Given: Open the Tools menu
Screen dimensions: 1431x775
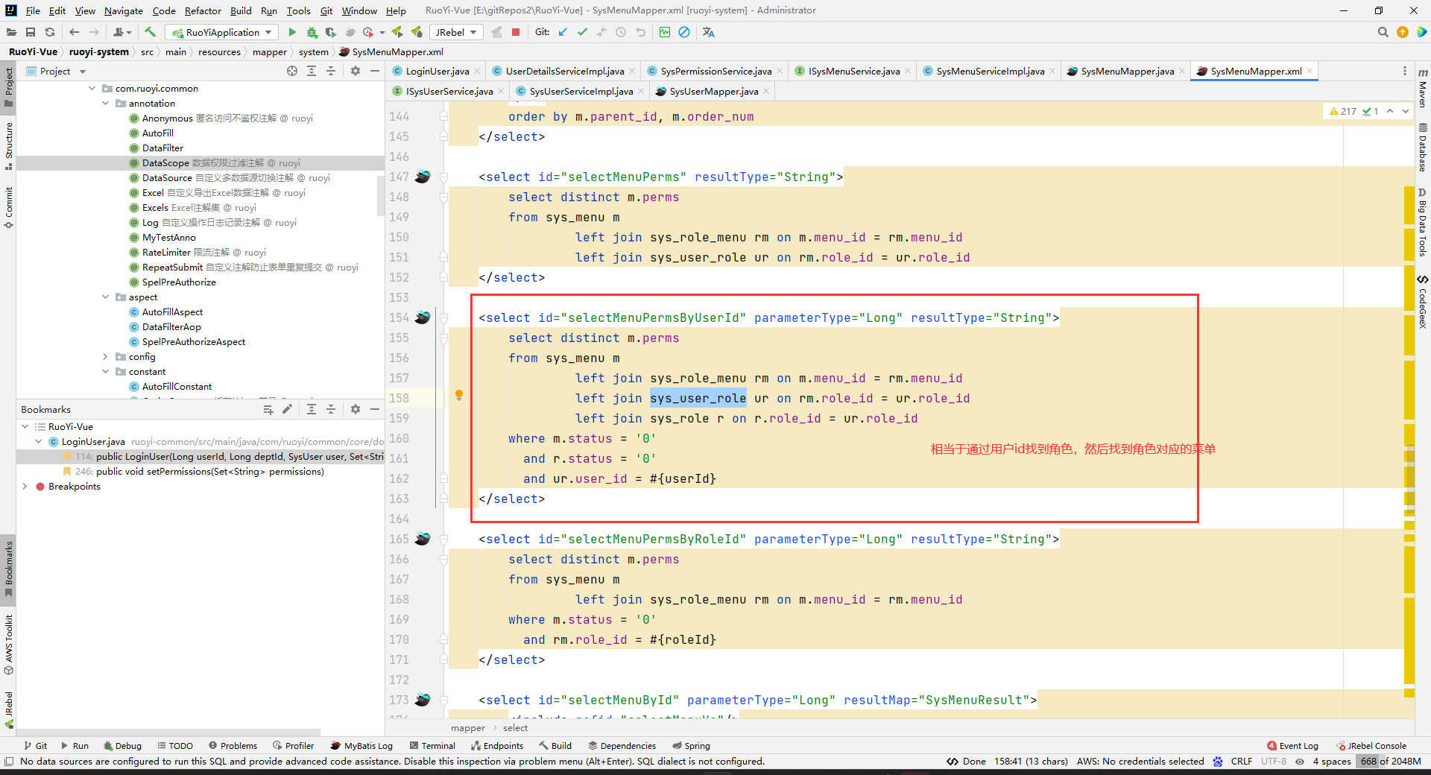Looking at the screenshot, I should click(x=298, y=10).
